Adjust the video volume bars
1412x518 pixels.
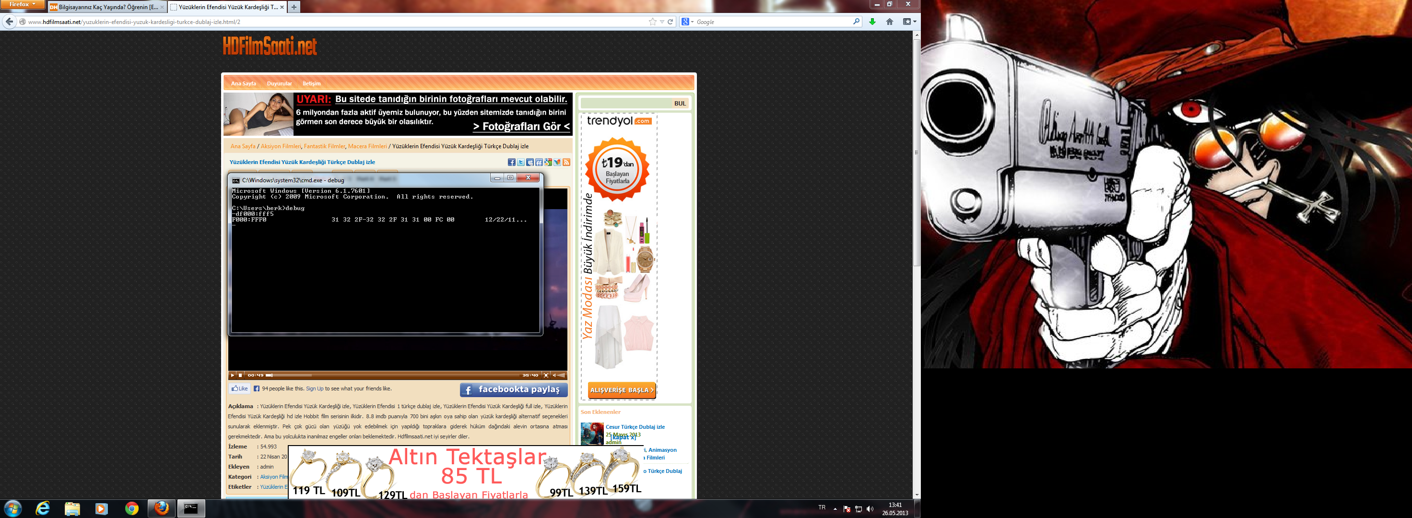click(x=561, y=376)
